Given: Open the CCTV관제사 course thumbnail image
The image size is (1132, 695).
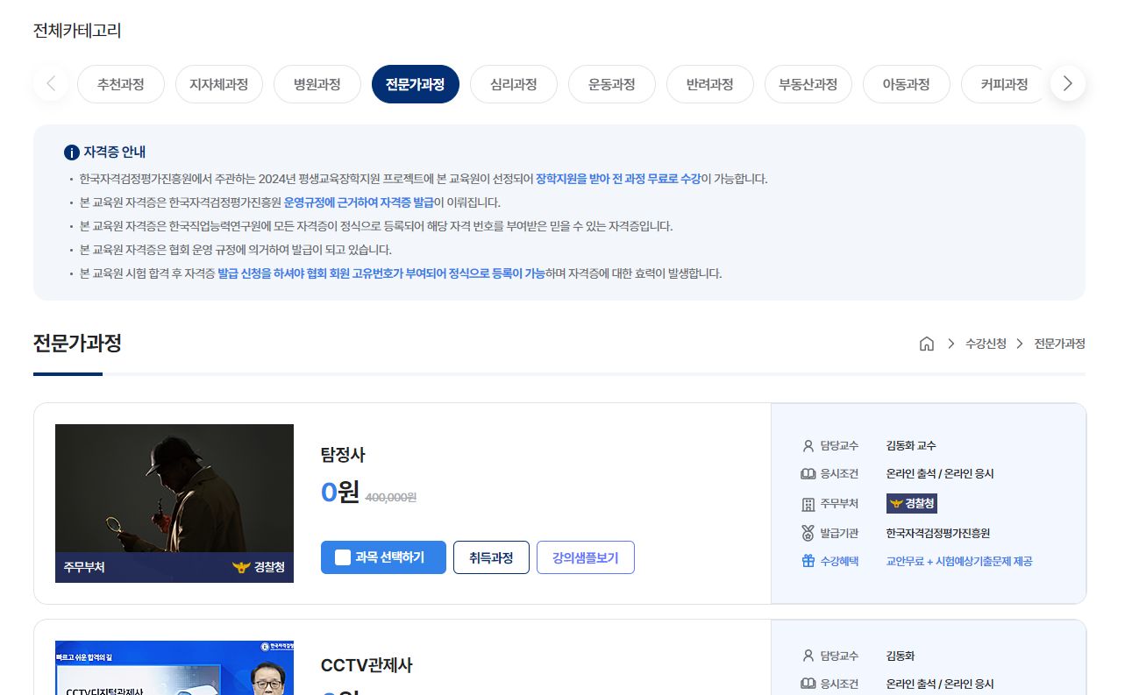Looking at the screenshot, I should pos(174,668).
